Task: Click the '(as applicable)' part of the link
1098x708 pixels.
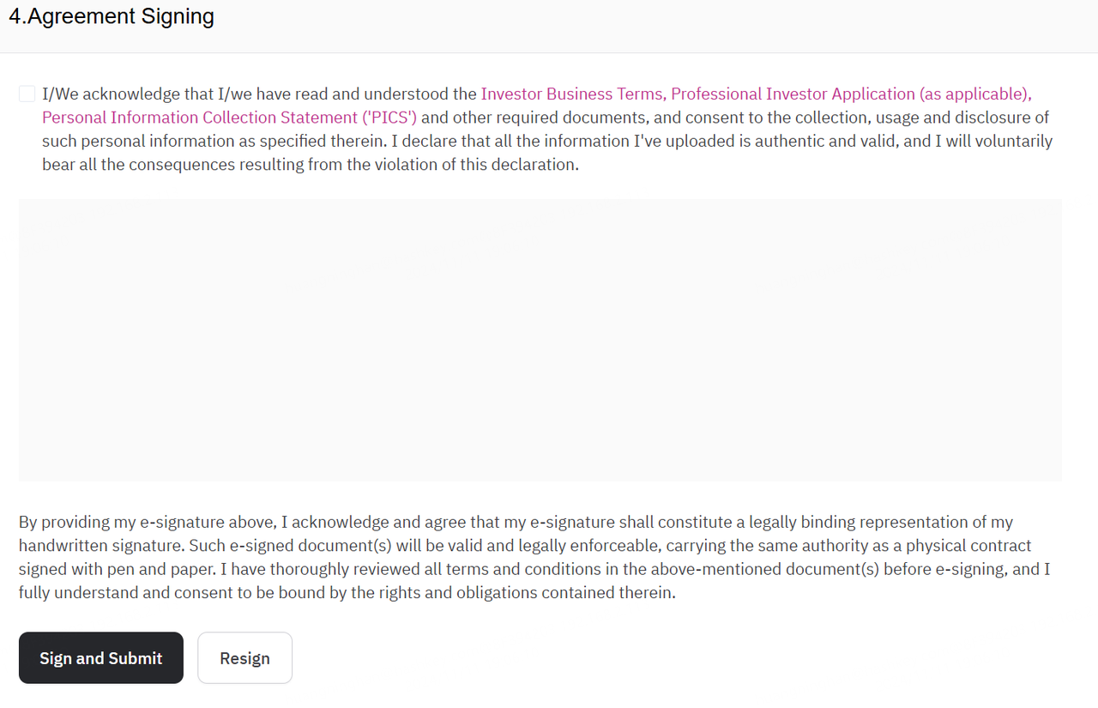Action: 975,94
